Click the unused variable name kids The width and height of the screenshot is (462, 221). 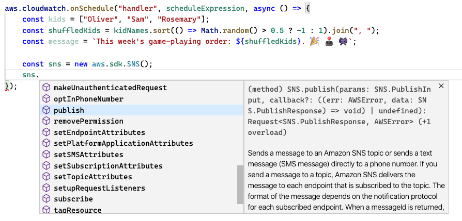tap(57, 20)
